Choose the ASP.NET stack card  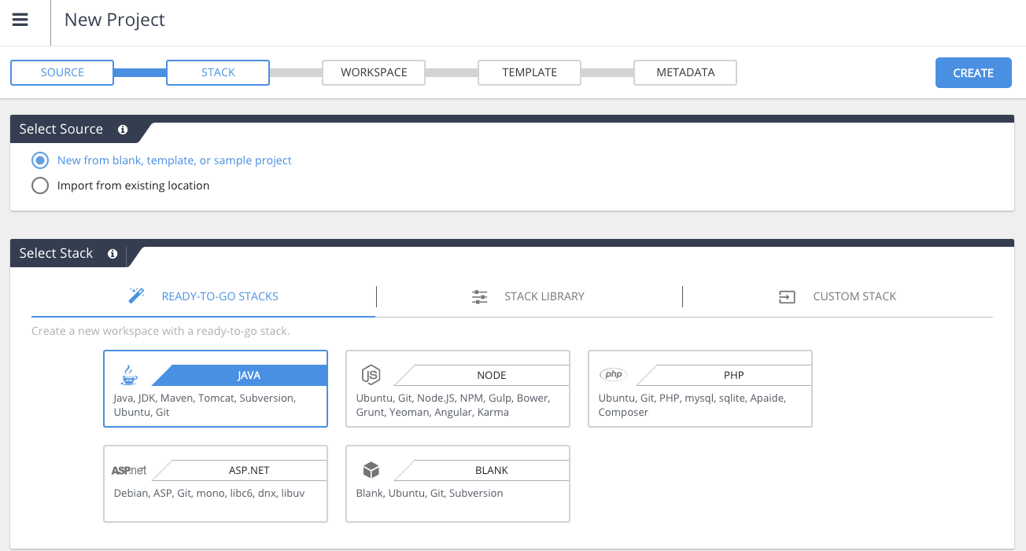point(216,483)
